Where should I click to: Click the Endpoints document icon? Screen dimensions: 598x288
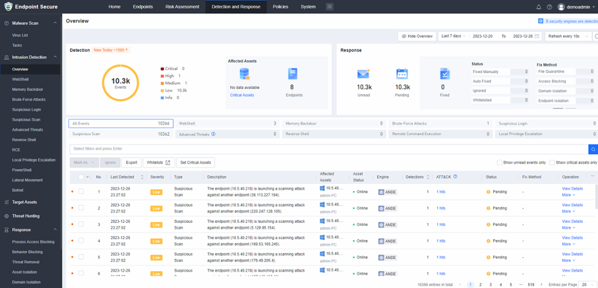[293, 74]
